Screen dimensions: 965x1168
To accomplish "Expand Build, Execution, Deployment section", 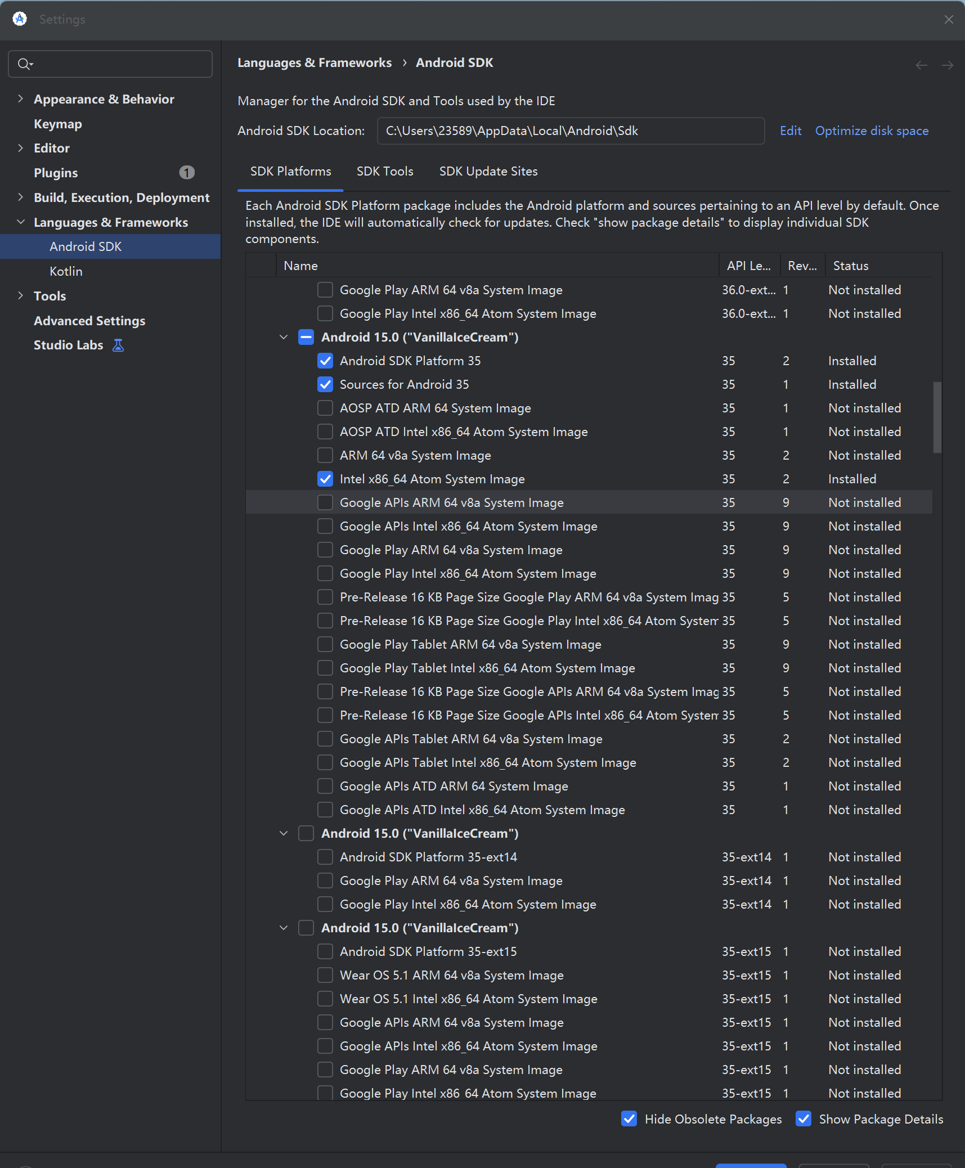I will [x=21, y=197].
